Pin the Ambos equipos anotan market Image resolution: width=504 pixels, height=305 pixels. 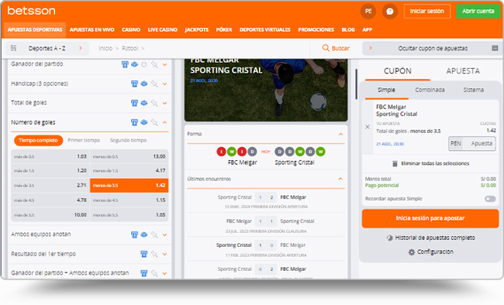point(154,235)
